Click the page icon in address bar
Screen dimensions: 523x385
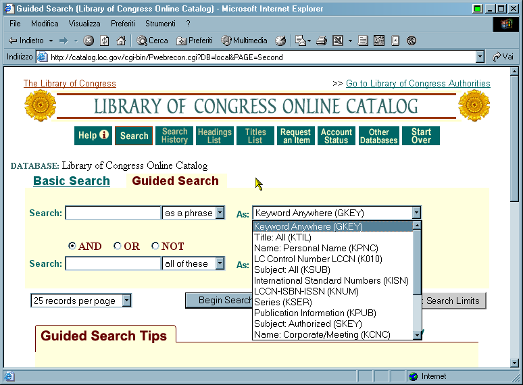[43, 57]
